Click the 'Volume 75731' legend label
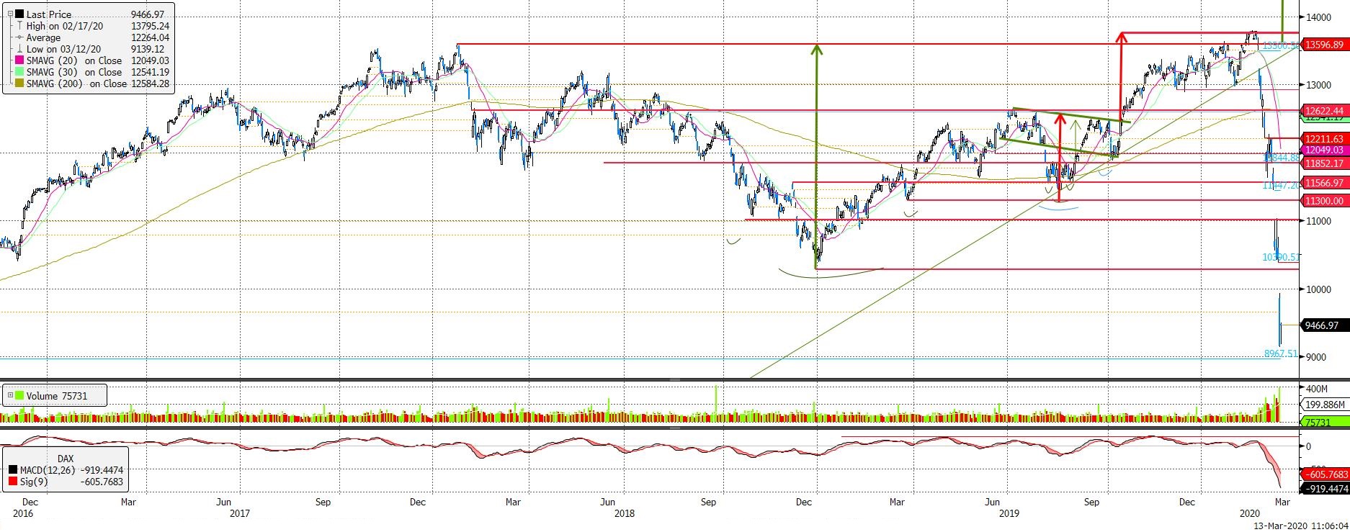Viewport: 1350px width, 532px height. (57, 395)
